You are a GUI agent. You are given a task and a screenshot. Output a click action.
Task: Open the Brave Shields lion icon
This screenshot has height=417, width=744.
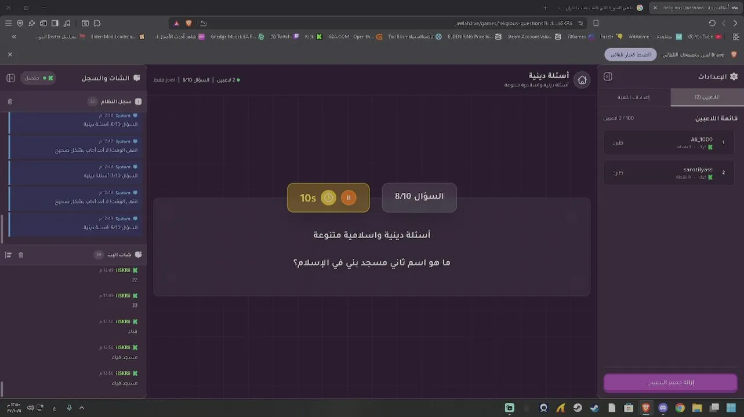188,23
